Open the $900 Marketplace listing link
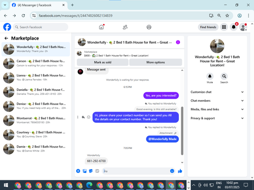The width and height of the screenshot is (254, 190). click(116, 56)
